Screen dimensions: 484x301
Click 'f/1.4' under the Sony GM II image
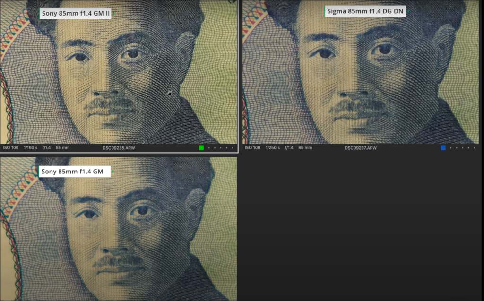(47, 148)
